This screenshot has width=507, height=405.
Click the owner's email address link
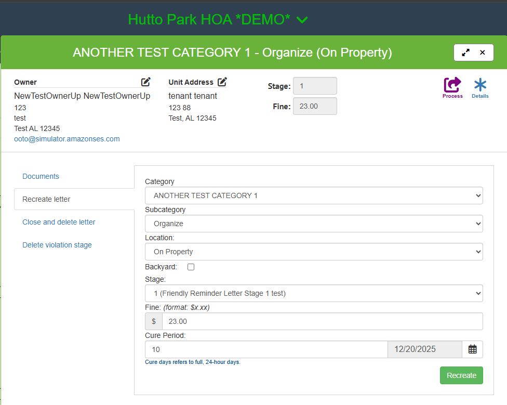pyautogui.click(x=67, y=139)
